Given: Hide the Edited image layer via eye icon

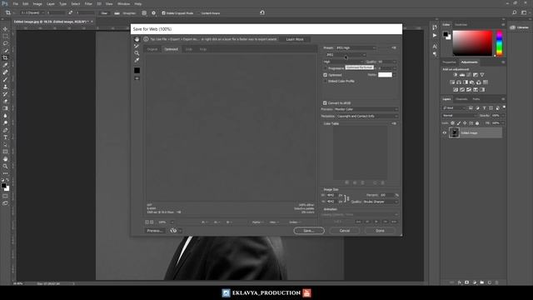Looking at the screenshot, I should tap(444, 133).
